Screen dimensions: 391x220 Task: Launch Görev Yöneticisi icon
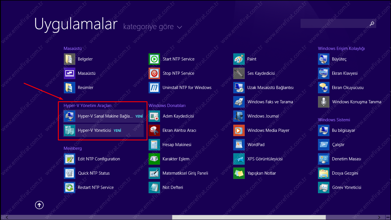(324, 187)
